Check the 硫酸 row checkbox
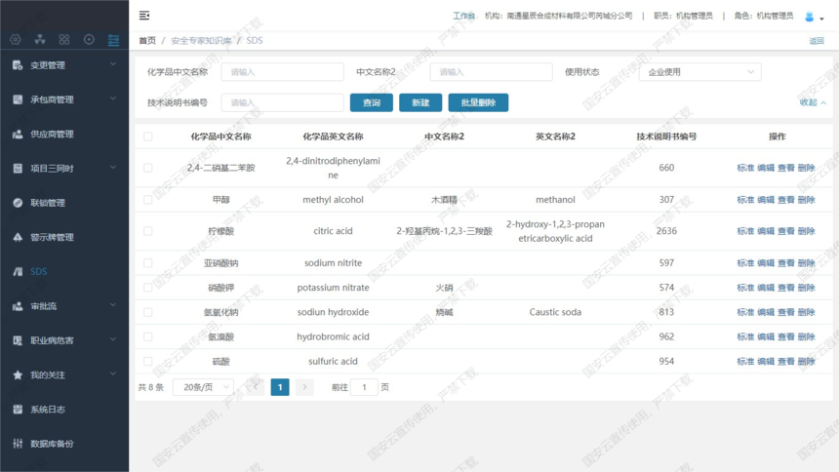 point(147,361)
